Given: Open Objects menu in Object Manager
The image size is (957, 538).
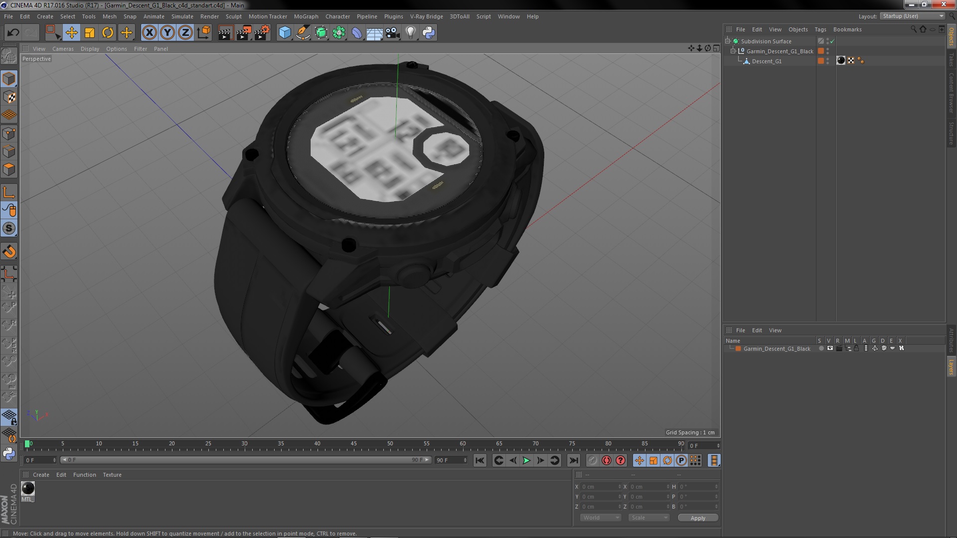Looking at the screenshot, I should [x=798, y=29].
